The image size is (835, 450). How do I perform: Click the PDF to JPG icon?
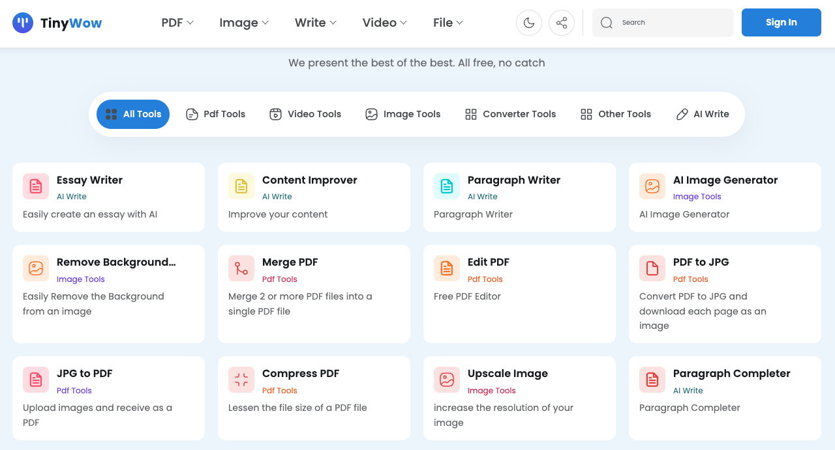652,268
